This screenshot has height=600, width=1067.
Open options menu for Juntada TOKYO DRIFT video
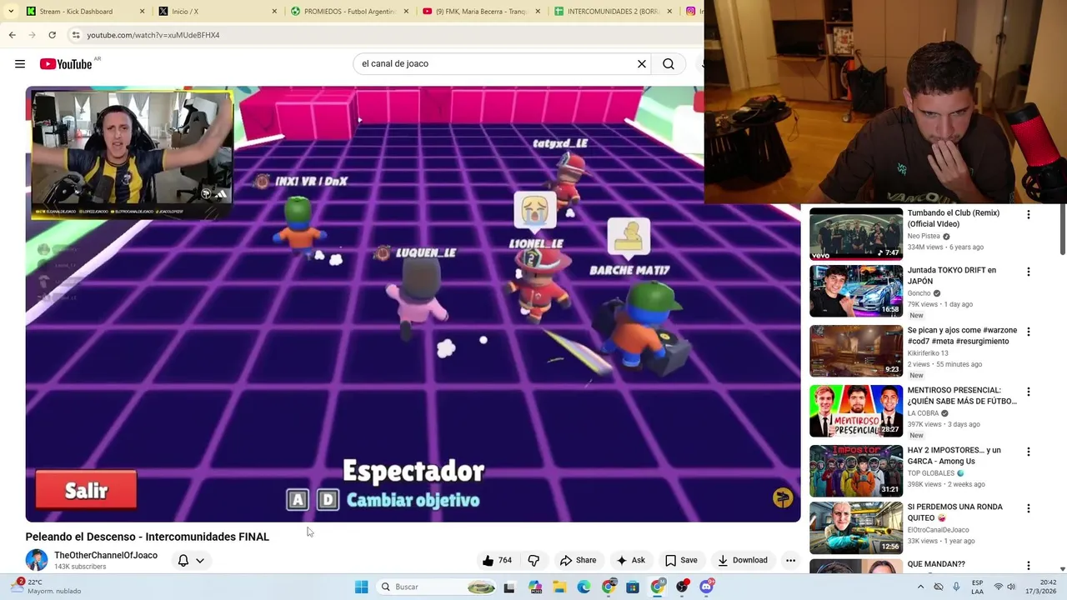(1028, 272)
